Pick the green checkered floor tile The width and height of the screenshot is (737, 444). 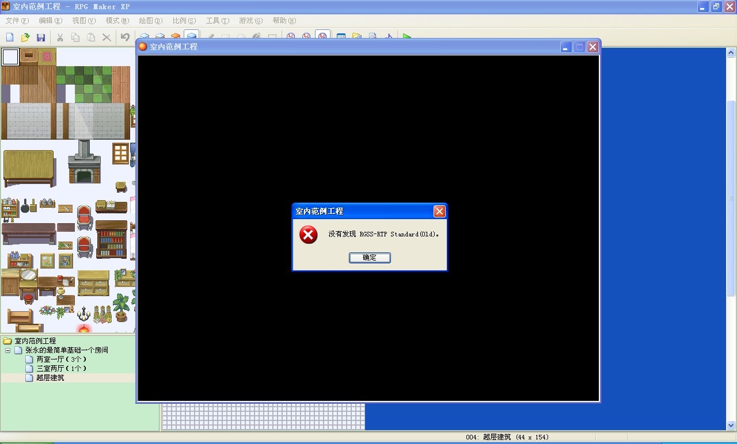click(83, 84)
